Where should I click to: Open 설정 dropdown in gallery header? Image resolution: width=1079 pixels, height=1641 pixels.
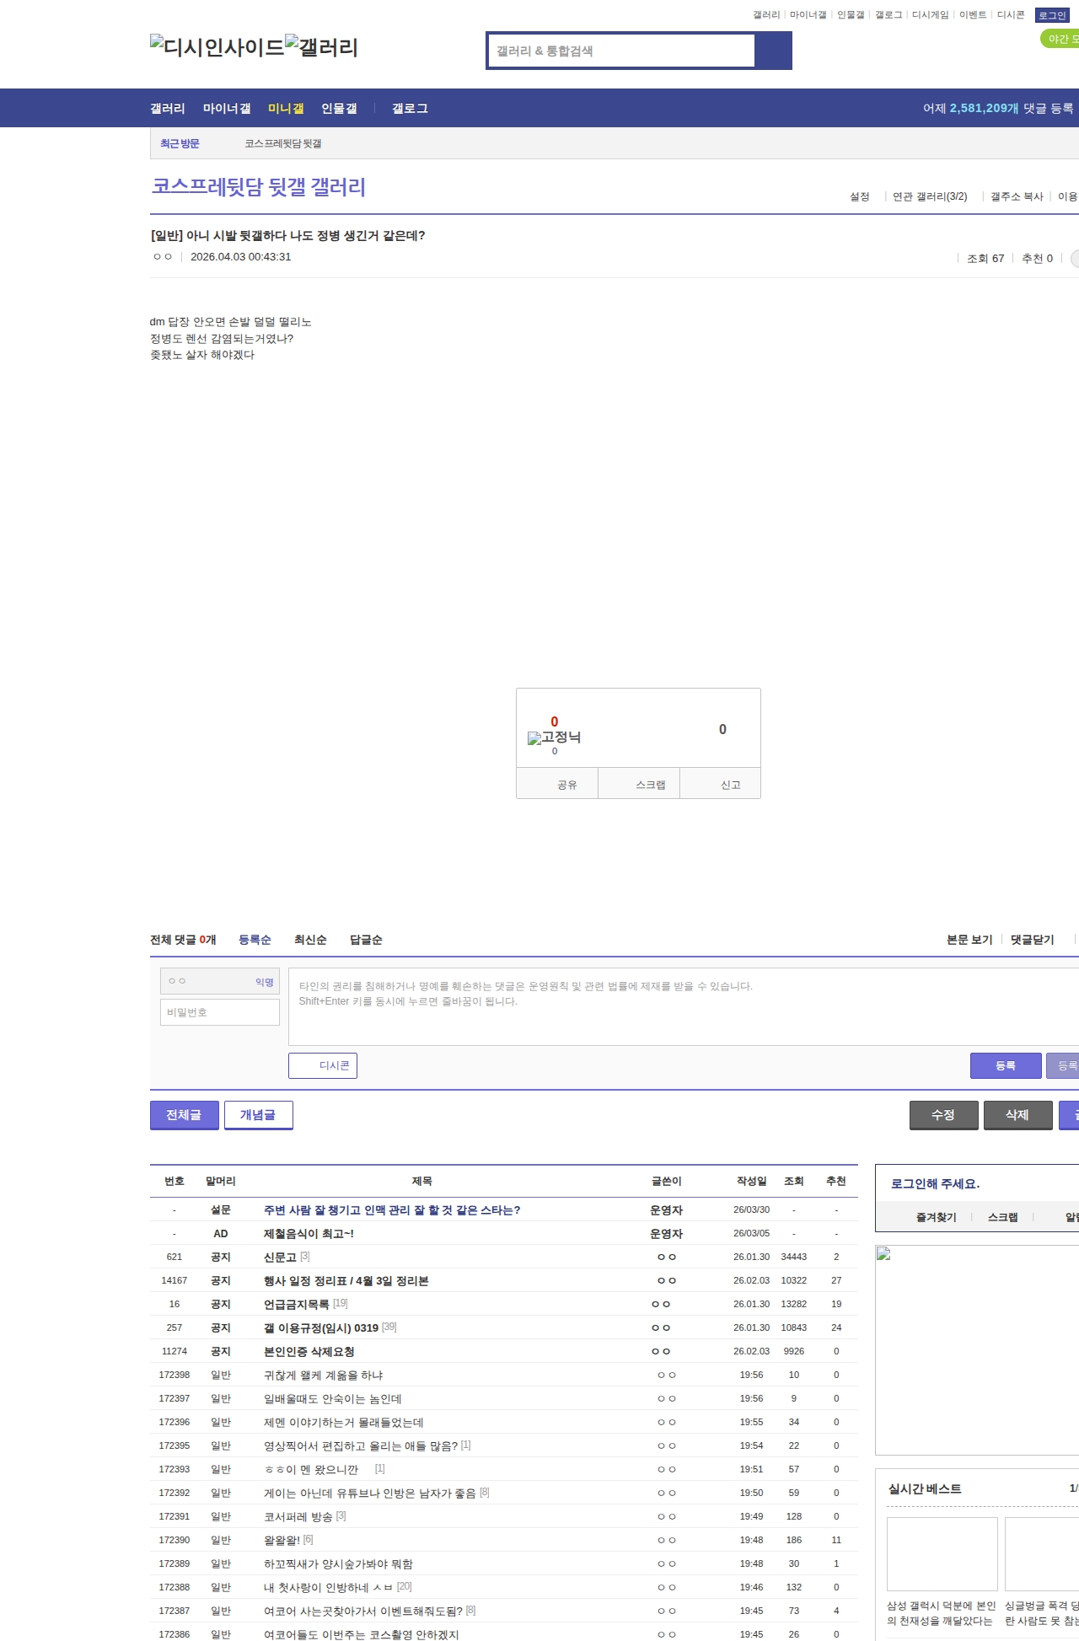[x=860, y=196]
